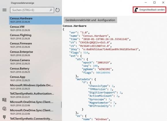This screenshot has height=121, width=167.
Task: Click the search magnifier icon
Action: tap(51, 10)
